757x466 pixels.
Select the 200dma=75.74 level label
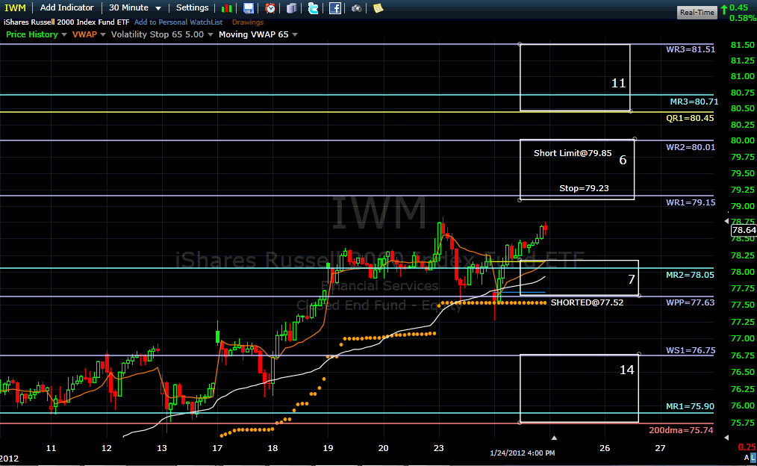pos(681,430)
